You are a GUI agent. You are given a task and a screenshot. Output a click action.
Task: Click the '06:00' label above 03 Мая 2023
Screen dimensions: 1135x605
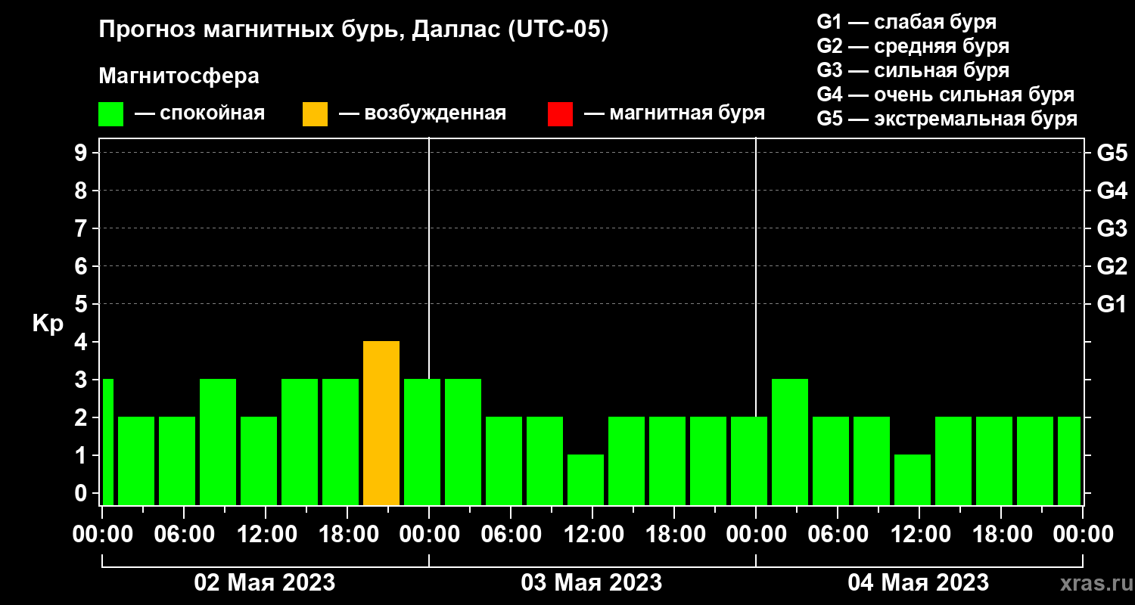pos(510,534)
